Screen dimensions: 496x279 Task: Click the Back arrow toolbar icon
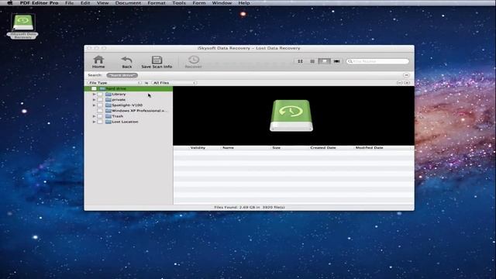127,60
